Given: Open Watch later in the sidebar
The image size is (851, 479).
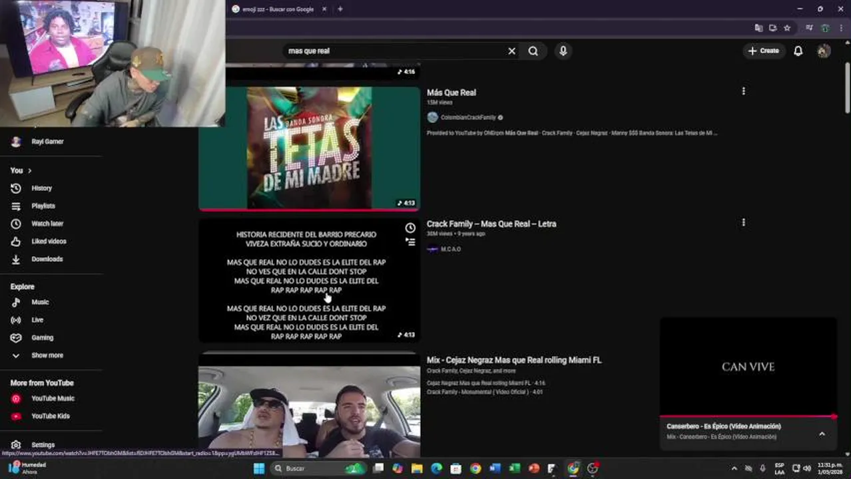Looking at the screenshot, I should pyautogui.click(x=47, y=224).
